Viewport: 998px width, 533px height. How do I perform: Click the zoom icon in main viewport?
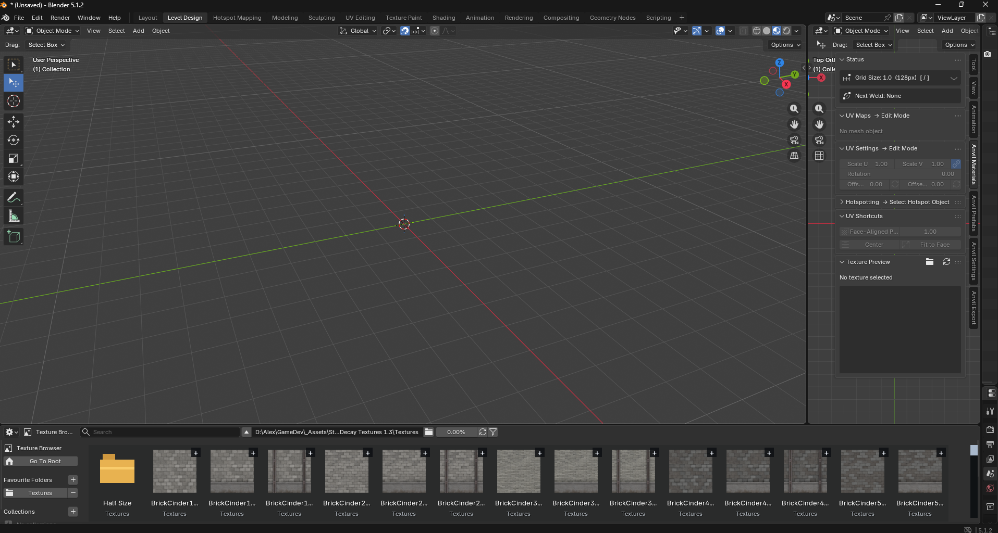(x=794, y=109)
